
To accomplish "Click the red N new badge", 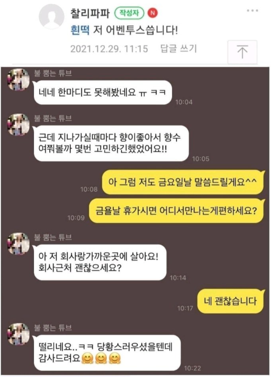I will click(x=152, y=13).
